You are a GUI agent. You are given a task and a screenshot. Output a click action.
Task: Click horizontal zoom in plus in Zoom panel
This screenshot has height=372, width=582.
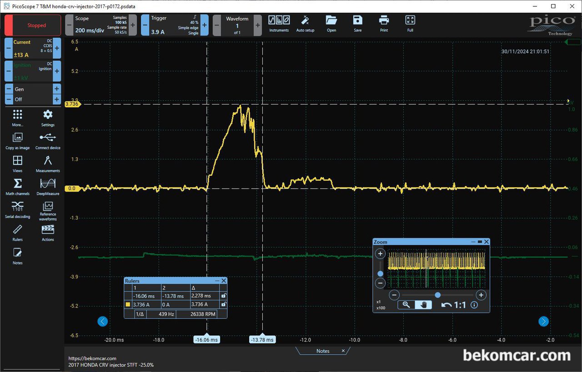(481, 295)
